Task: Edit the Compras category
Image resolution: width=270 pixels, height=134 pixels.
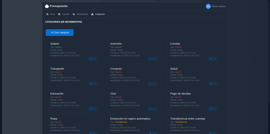Action: tap(153, 84)
